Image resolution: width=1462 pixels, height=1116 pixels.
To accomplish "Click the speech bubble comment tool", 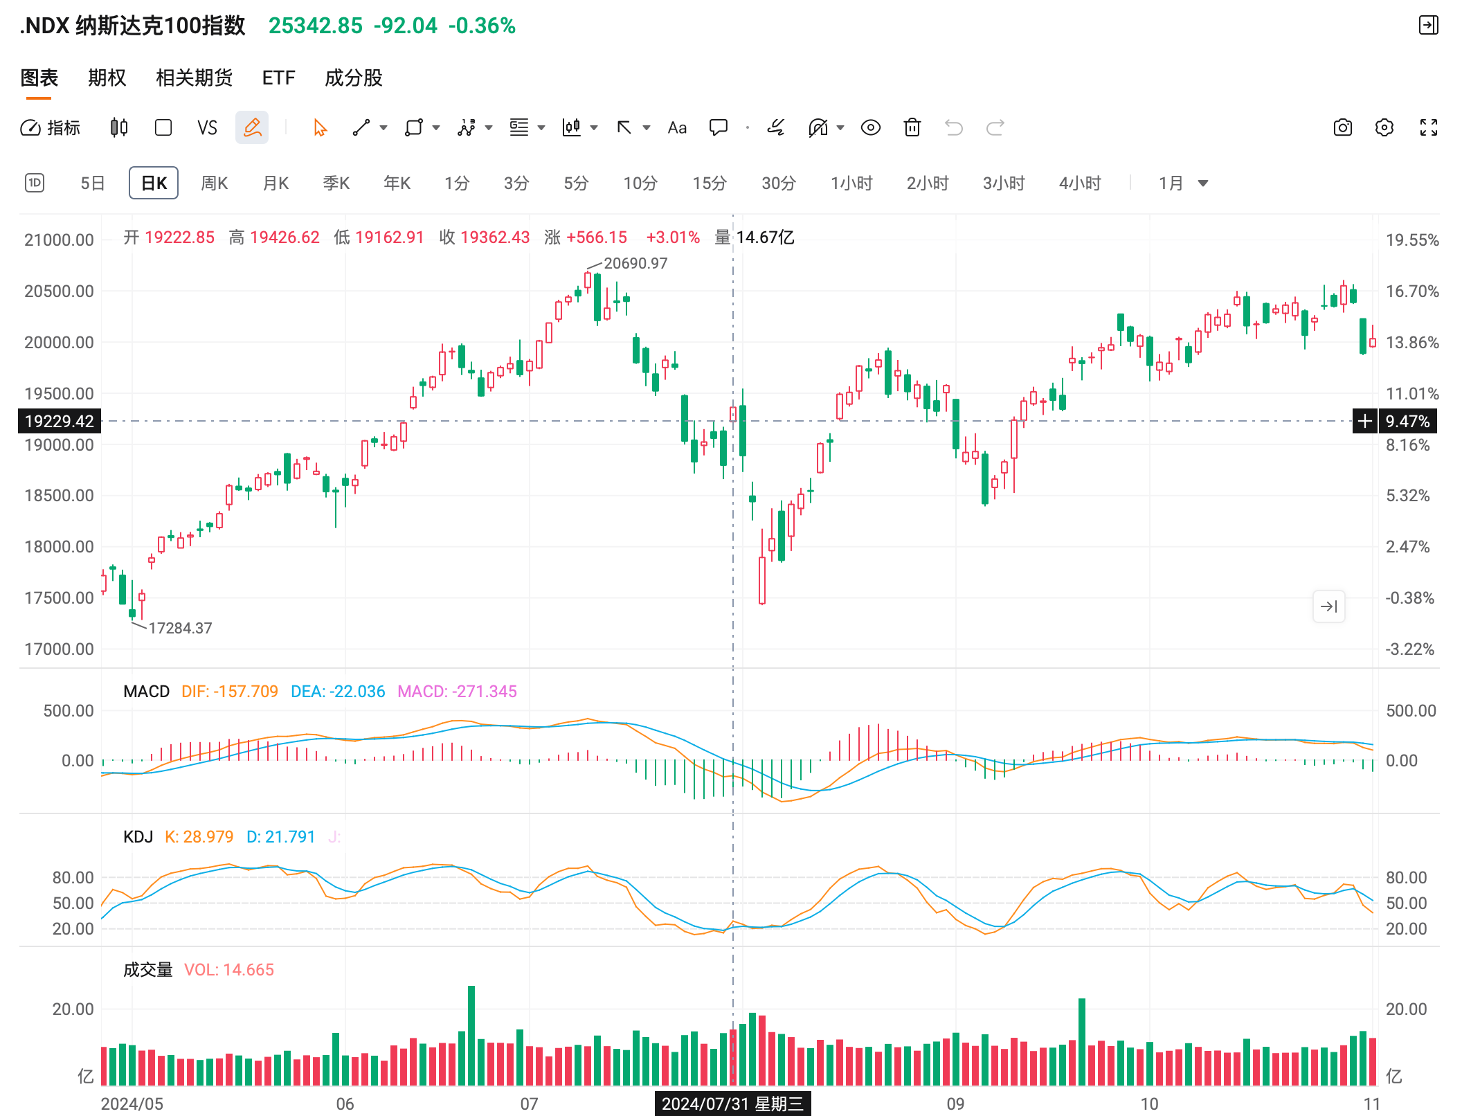I will [x=719, y=127].
